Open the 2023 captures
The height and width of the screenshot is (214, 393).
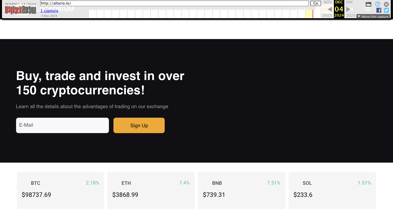point(327,15)
